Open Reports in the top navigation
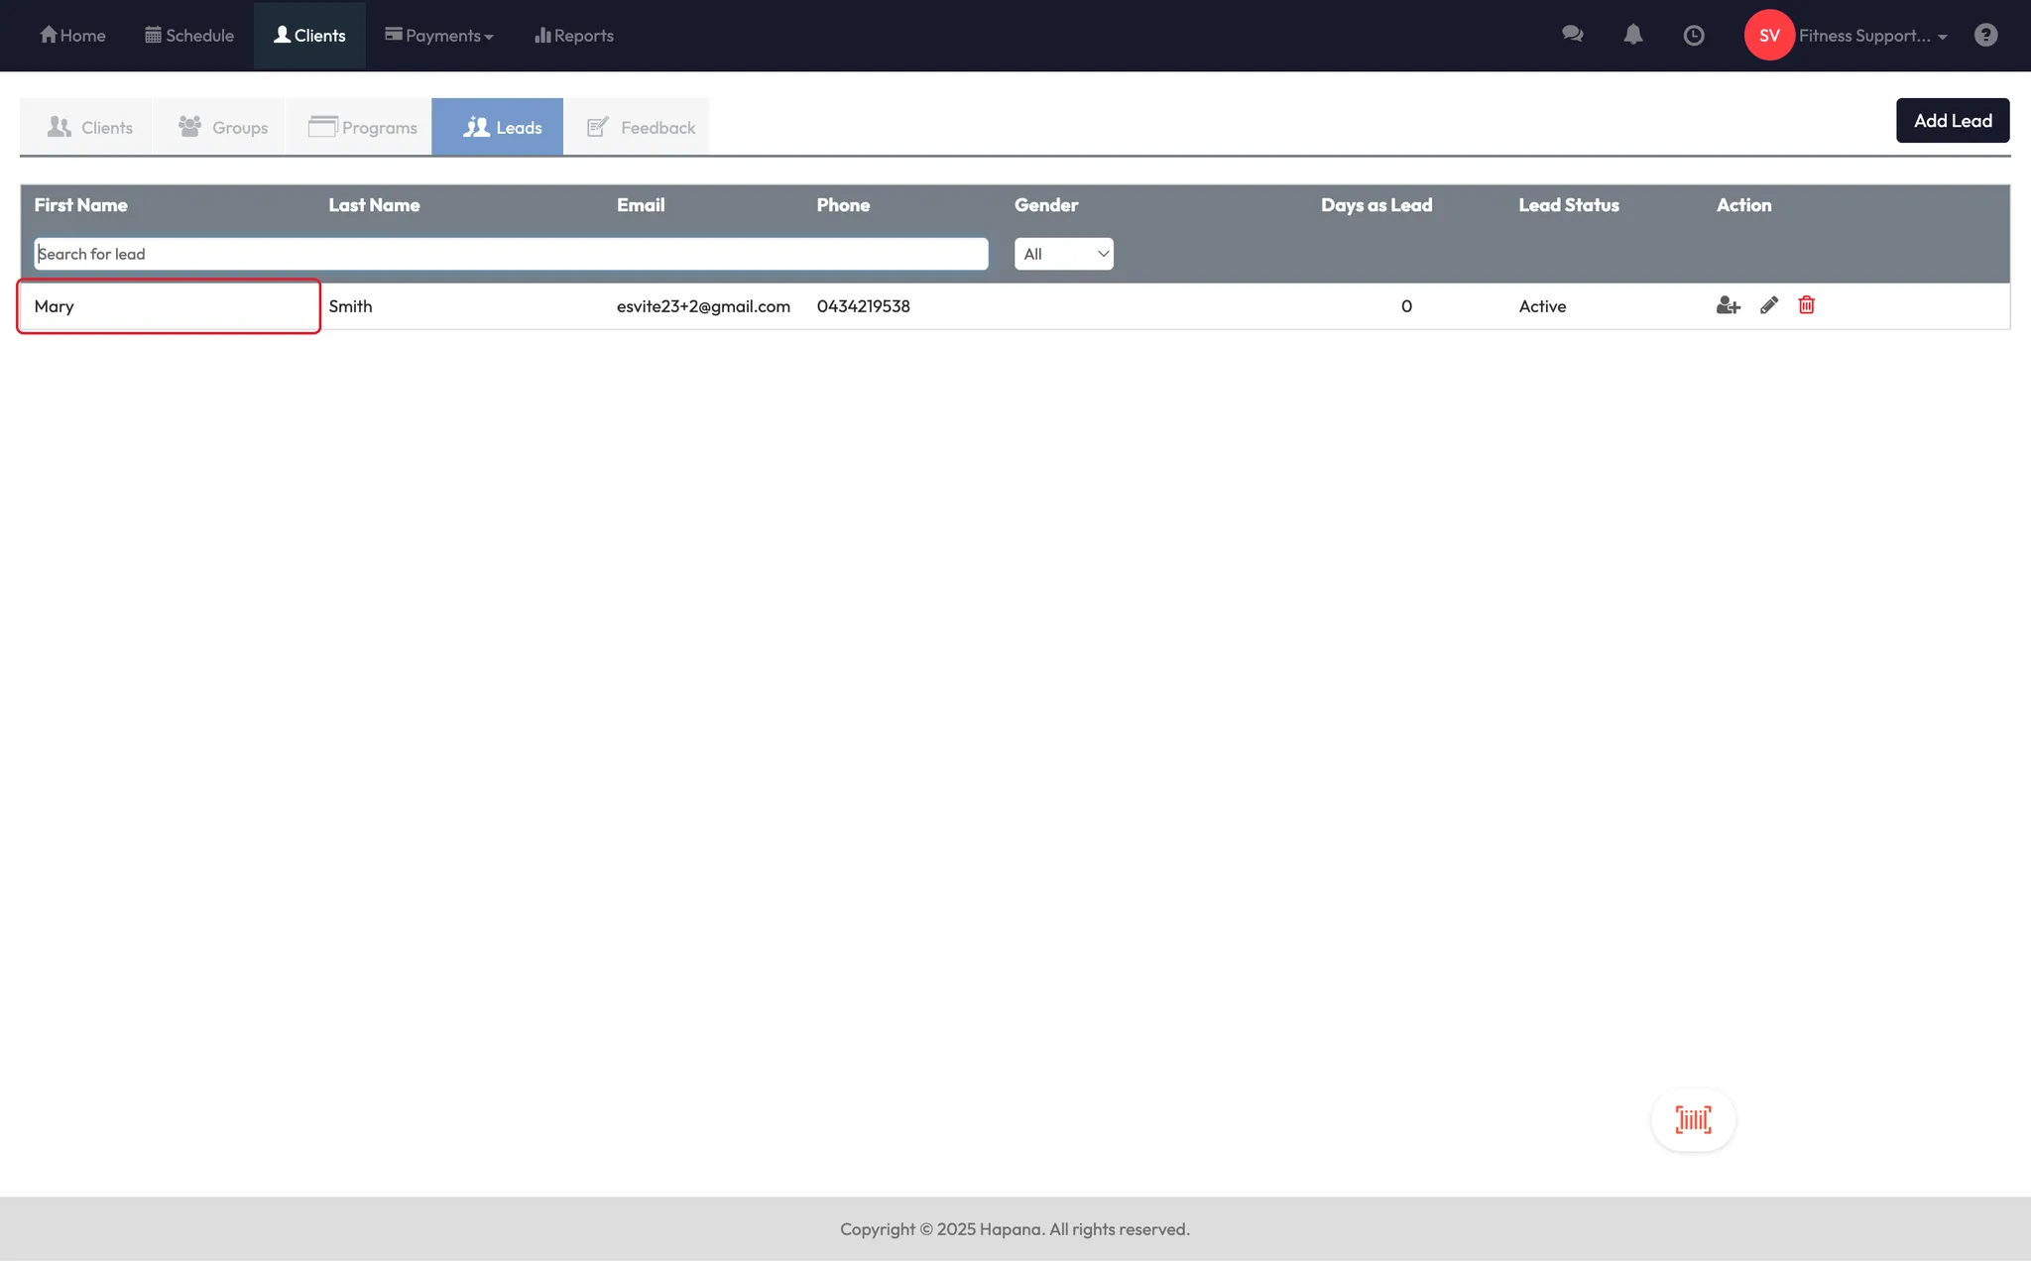 coord(573,36)
